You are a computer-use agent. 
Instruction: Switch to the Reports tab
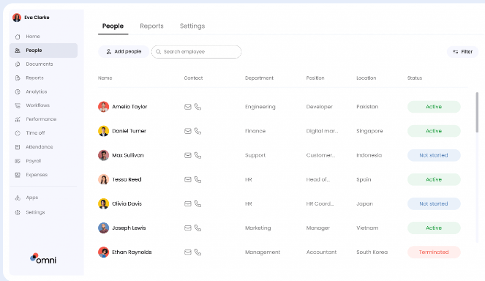[151, 26]
